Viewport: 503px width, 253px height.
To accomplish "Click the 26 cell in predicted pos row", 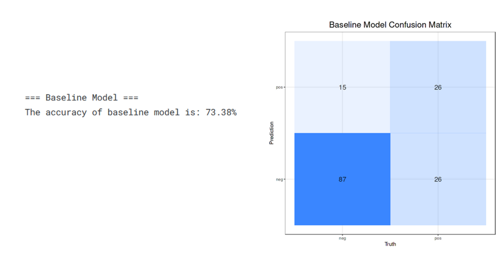I will click(x=438, y=88).
